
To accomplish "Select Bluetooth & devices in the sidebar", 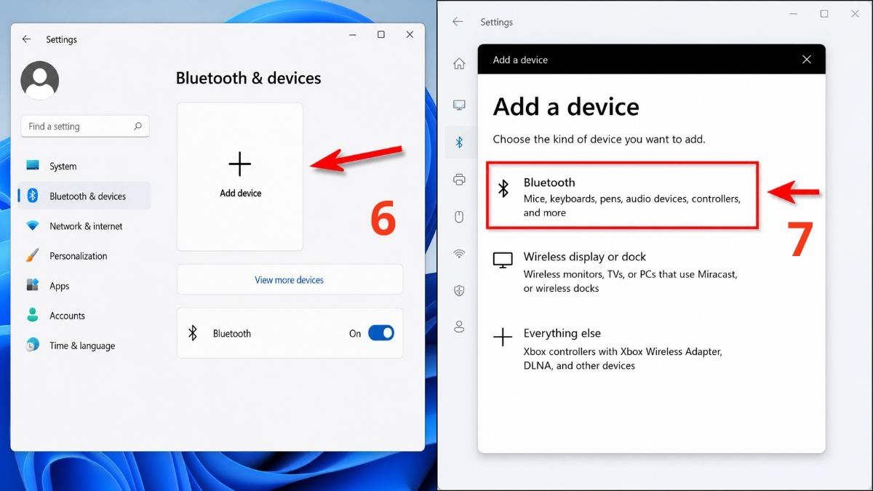I will 84,196.
